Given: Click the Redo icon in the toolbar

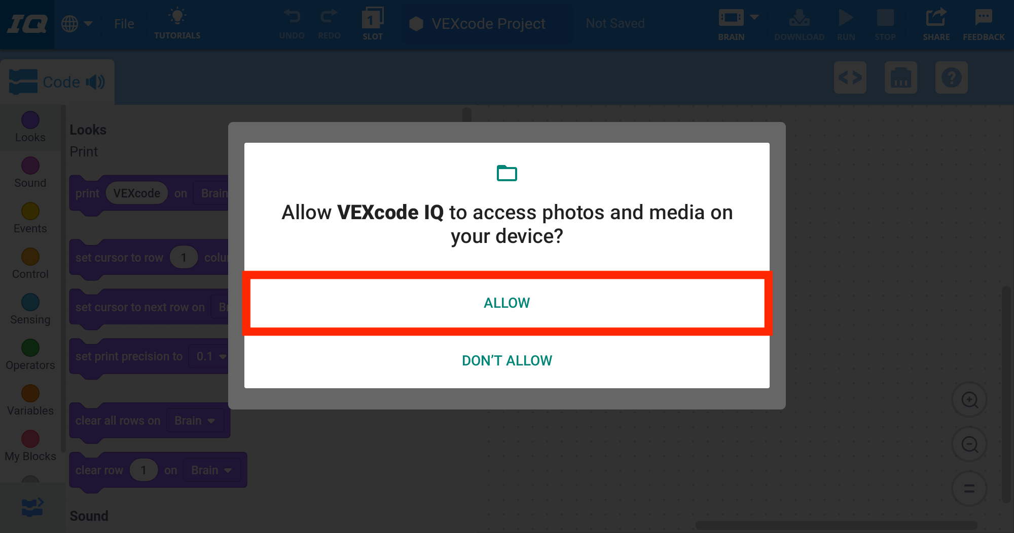Looking at the screenshot, I should point(329,23).
